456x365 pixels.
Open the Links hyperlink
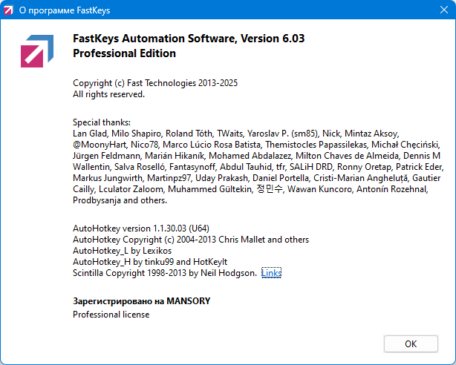pyautogui.click(x=271, y=273)
